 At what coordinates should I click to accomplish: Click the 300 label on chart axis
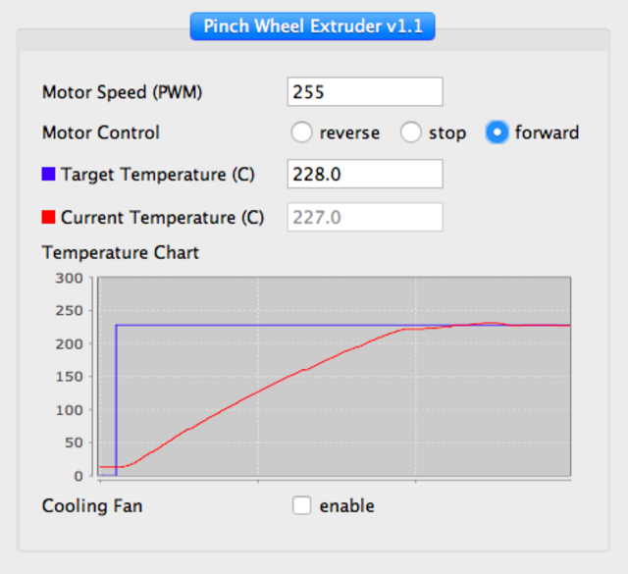(70, 278)
